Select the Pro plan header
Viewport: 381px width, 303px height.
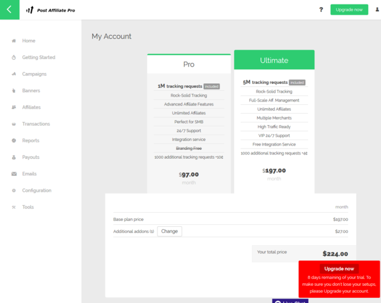click(x=189, y=64)
